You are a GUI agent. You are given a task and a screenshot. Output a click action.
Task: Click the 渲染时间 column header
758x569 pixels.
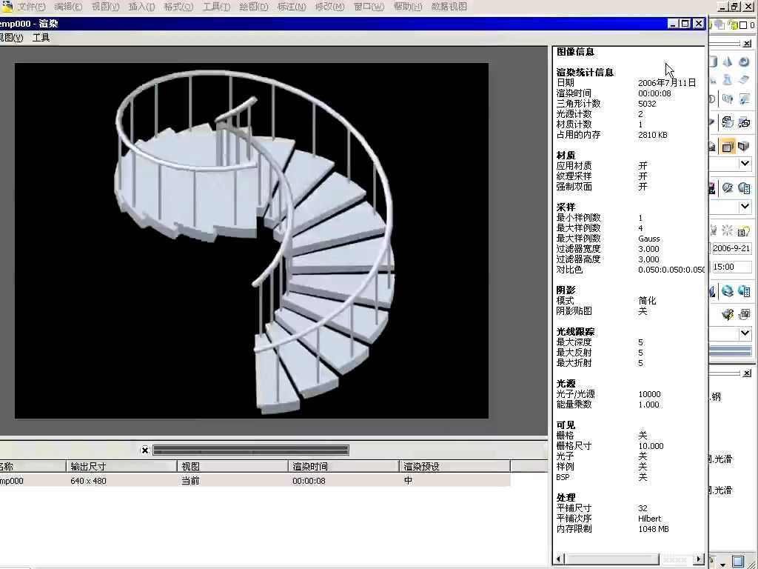click(343, 467)
